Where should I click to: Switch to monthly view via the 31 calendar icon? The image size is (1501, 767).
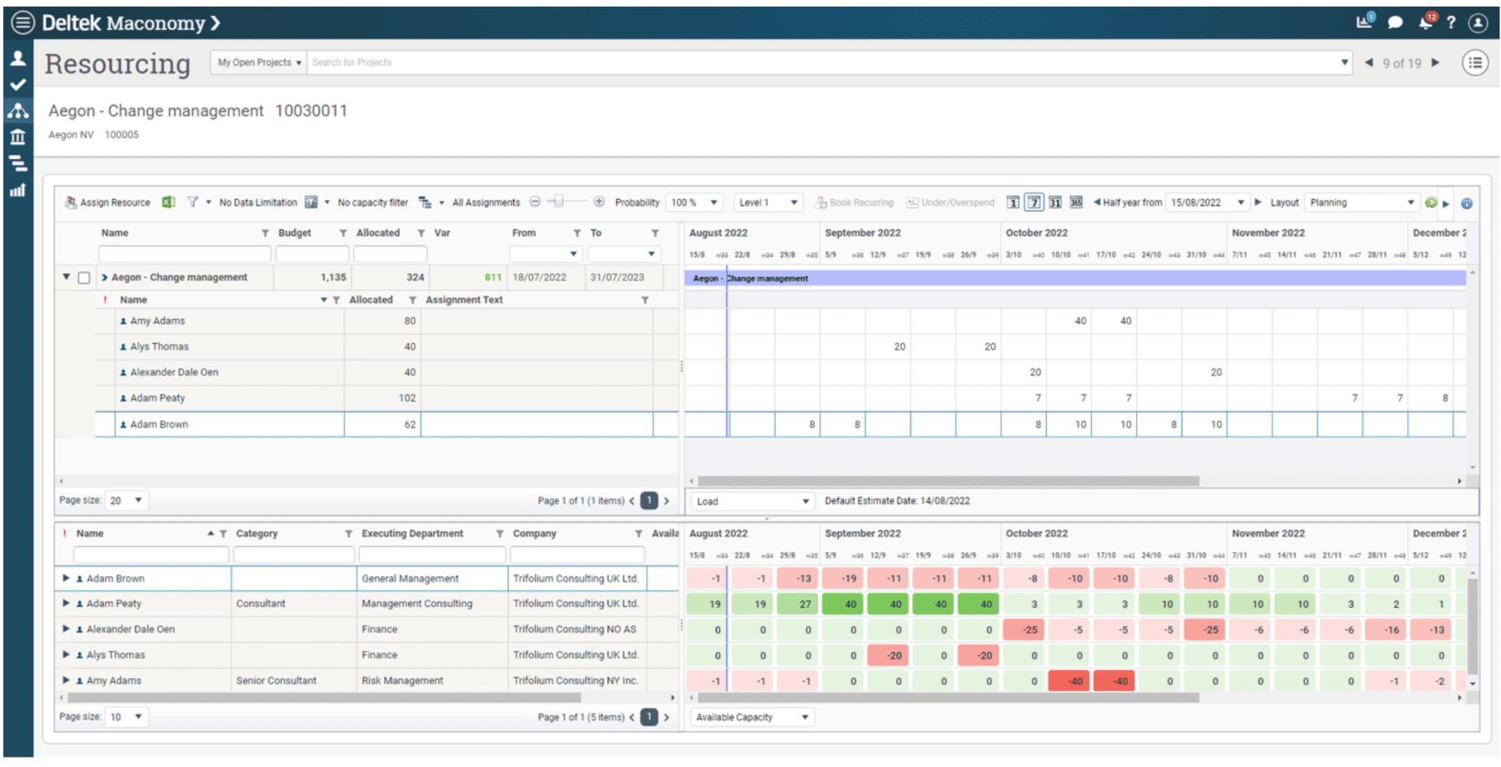(1055, 202)
